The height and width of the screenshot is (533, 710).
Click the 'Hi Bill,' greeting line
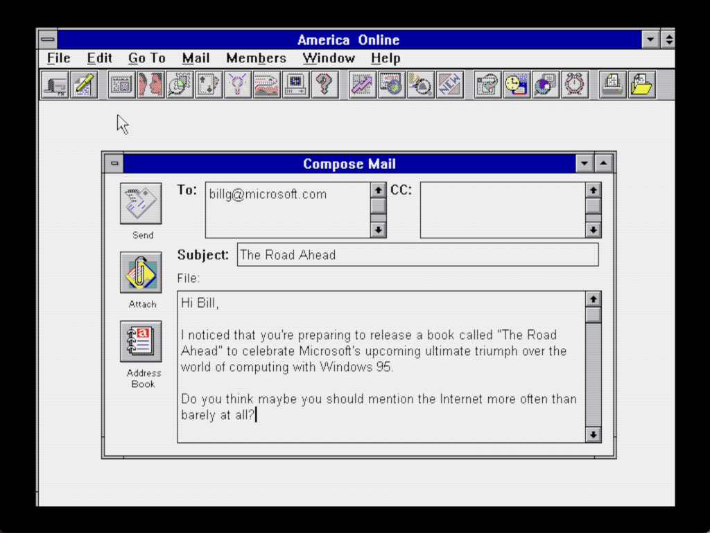[200, 303]
